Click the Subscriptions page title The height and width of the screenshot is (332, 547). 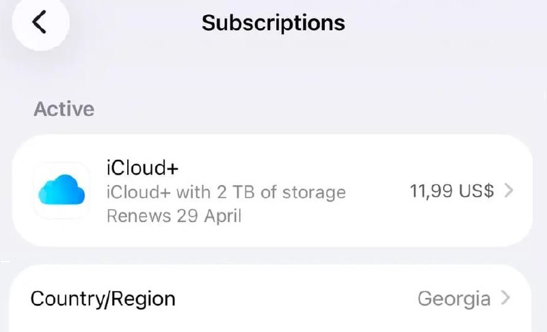[273, 23]
